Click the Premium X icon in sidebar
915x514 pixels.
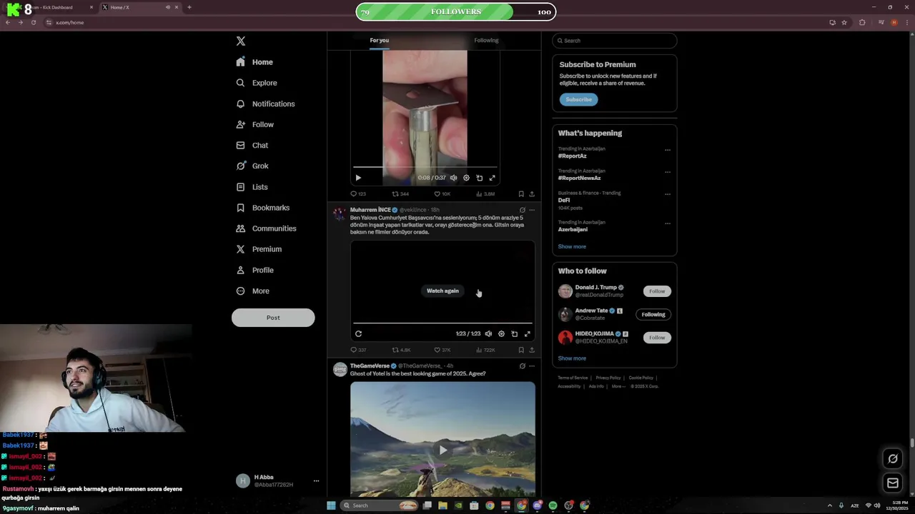click(240, 249)
